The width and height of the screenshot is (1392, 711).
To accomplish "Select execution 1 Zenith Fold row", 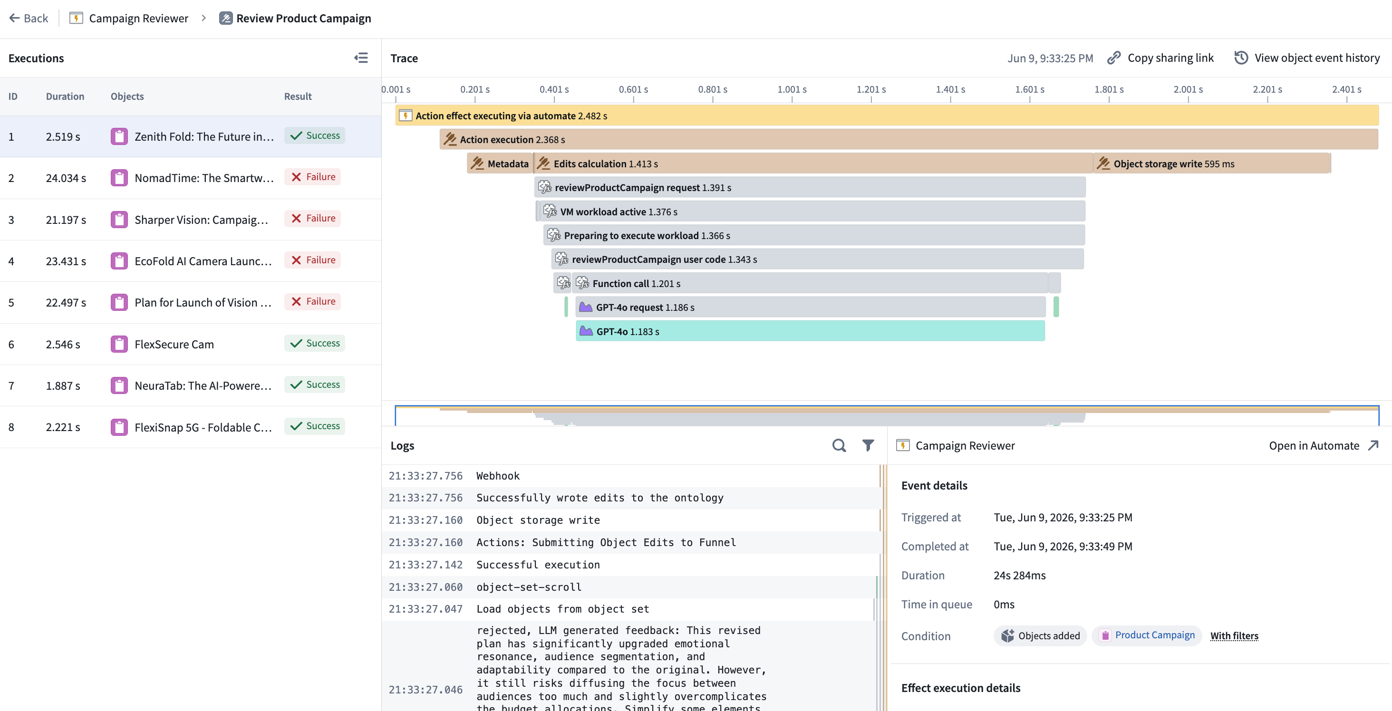I will coord(190,137).
